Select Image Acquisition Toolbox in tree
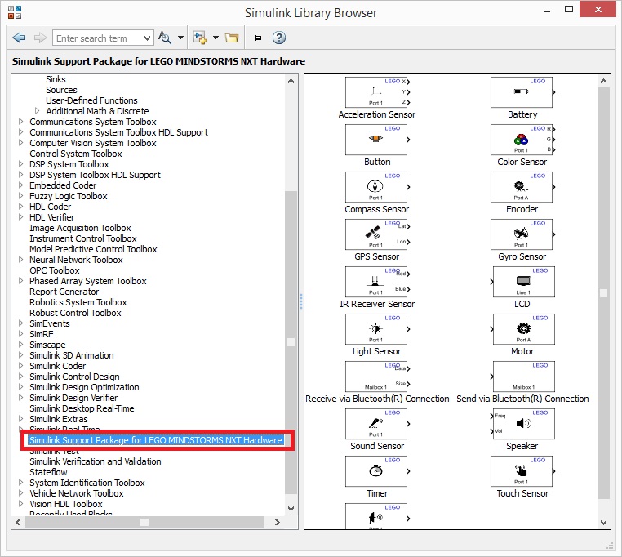 click(x=80, y=228)
